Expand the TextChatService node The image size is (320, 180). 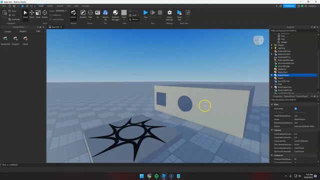point(271,87)
